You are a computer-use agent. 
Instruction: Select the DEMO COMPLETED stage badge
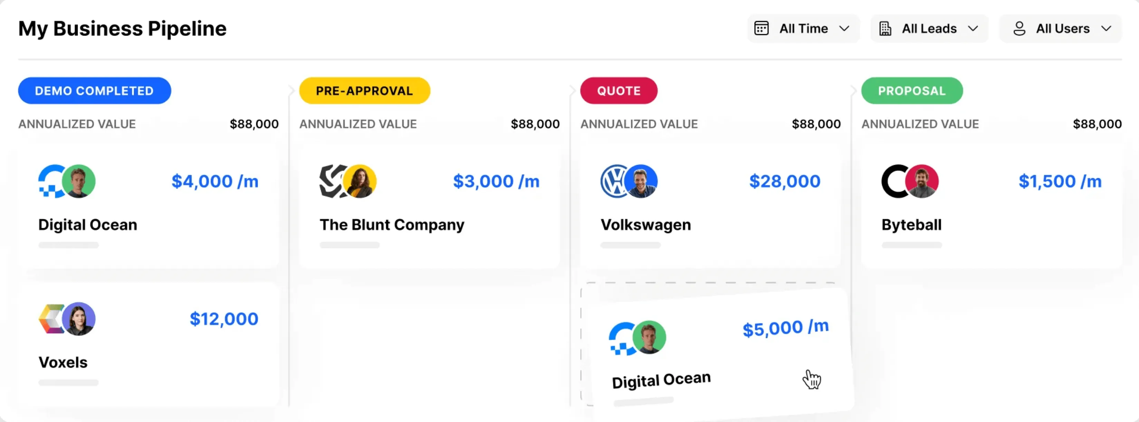(x=94, y=90)
